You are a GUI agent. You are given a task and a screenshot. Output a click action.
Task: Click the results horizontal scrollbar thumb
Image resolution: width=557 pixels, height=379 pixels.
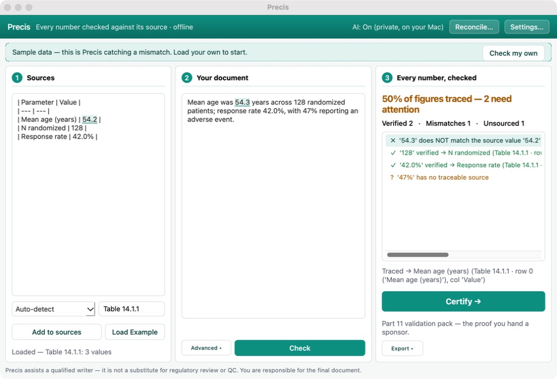[418, 255]
